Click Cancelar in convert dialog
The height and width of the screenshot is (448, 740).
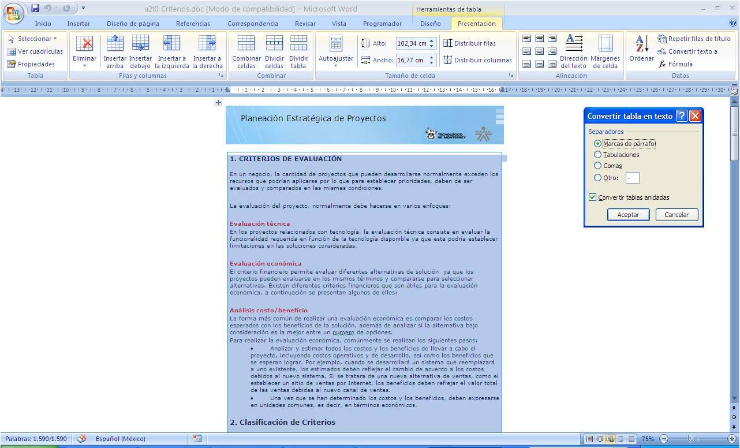pyautogui.click(x=676, y=215)
